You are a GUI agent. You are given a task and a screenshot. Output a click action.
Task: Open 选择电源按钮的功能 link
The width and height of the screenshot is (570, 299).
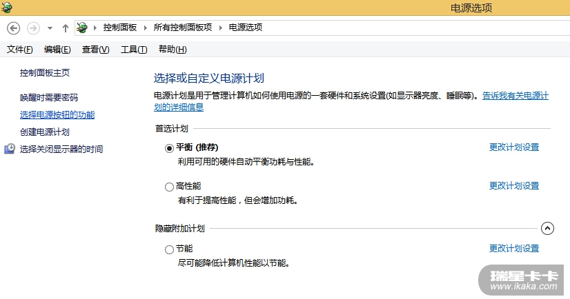click(57, 114)
